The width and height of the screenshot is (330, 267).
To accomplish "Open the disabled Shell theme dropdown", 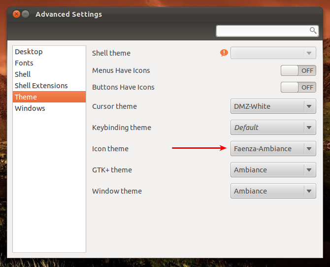I will [x=273, y=53].
